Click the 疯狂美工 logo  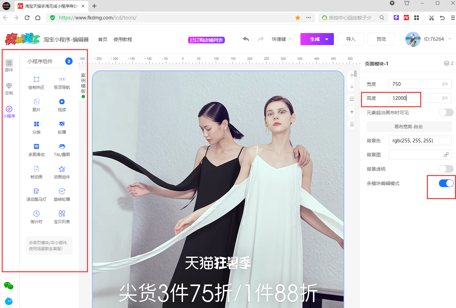(22, 39)
